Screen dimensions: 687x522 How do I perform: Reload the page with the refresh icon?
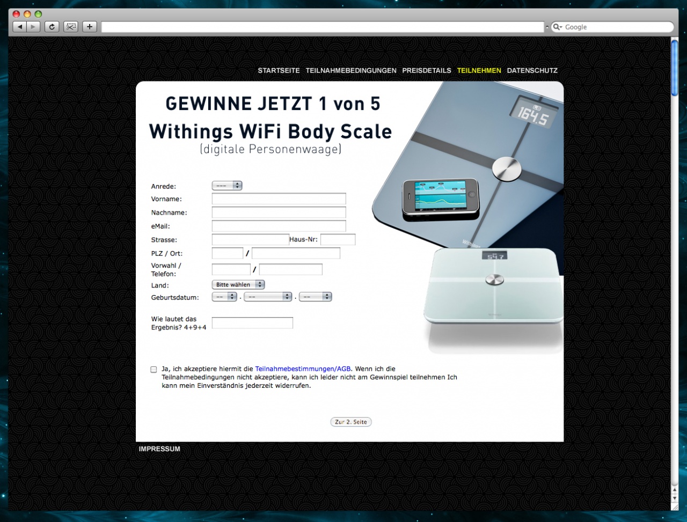[x=52, y=27]
